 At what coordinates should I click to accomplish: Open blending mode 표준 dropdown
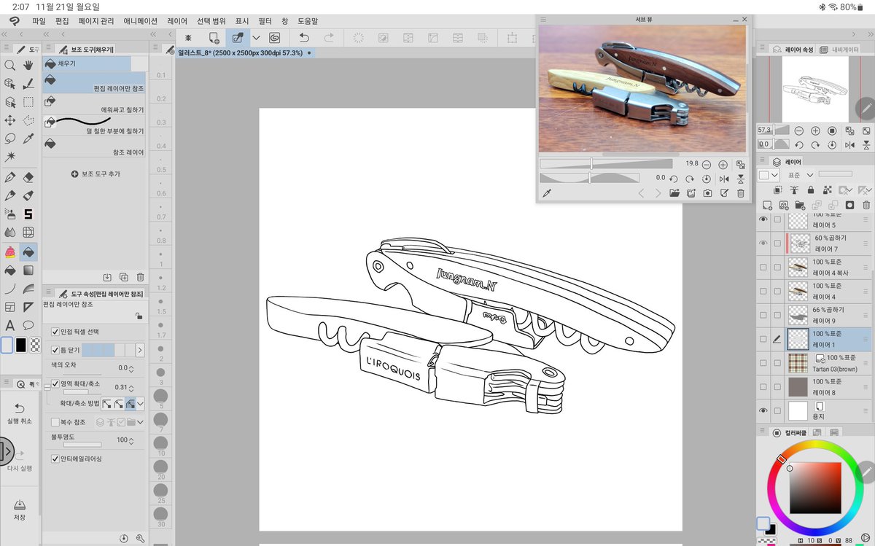tap(799, 175)
